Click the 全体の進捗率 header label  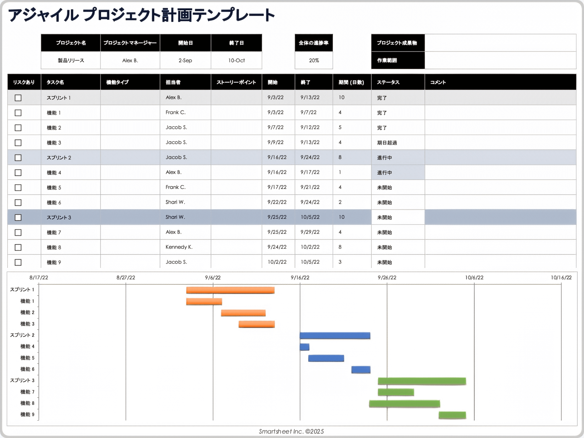(x=314, y=43)
